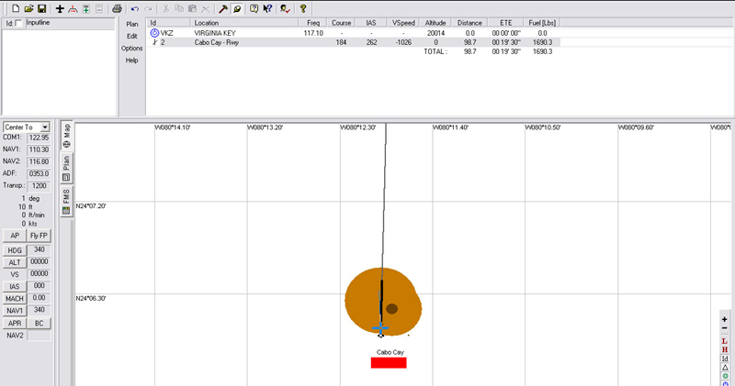Open a flight plan file via folder icon
Screen dimensions: 735x386
pos(29,8)
